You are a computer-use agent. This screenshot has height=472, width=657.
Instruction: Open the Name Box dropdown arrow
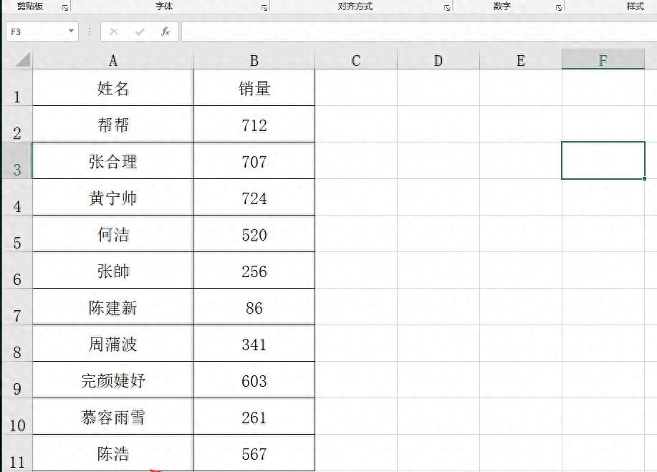point(69,32)
